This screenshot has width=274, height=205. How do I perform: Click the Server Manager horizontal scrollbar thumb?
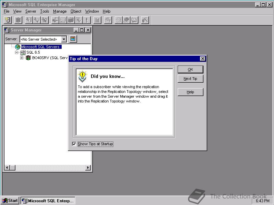pyautogui.click(x=13, y=168)
